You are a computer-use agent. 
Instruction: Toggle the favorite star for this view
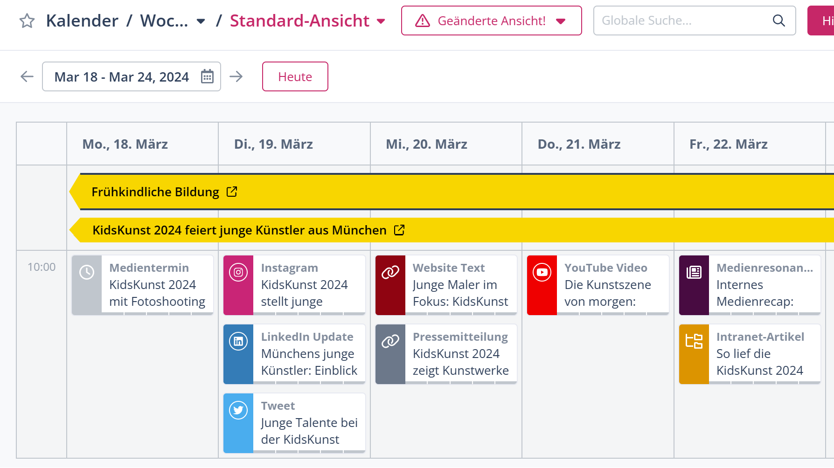(27, 21)
